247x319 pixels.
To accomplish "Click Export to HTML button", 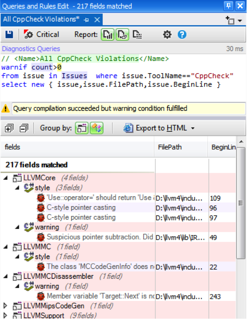I will click(155, 128).
